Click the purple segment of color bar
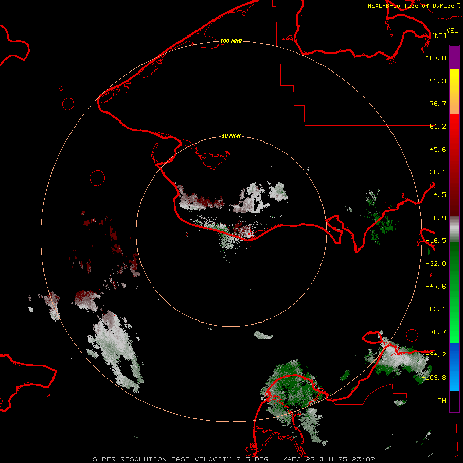Viewport: 463px width, 463px height. tap(454, 57)
